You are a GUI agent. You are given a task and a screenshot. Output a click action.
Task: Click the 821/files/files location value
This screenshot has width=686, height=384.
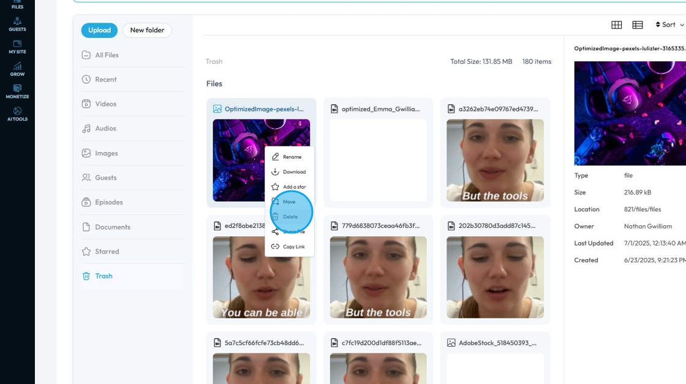(643, 209)
